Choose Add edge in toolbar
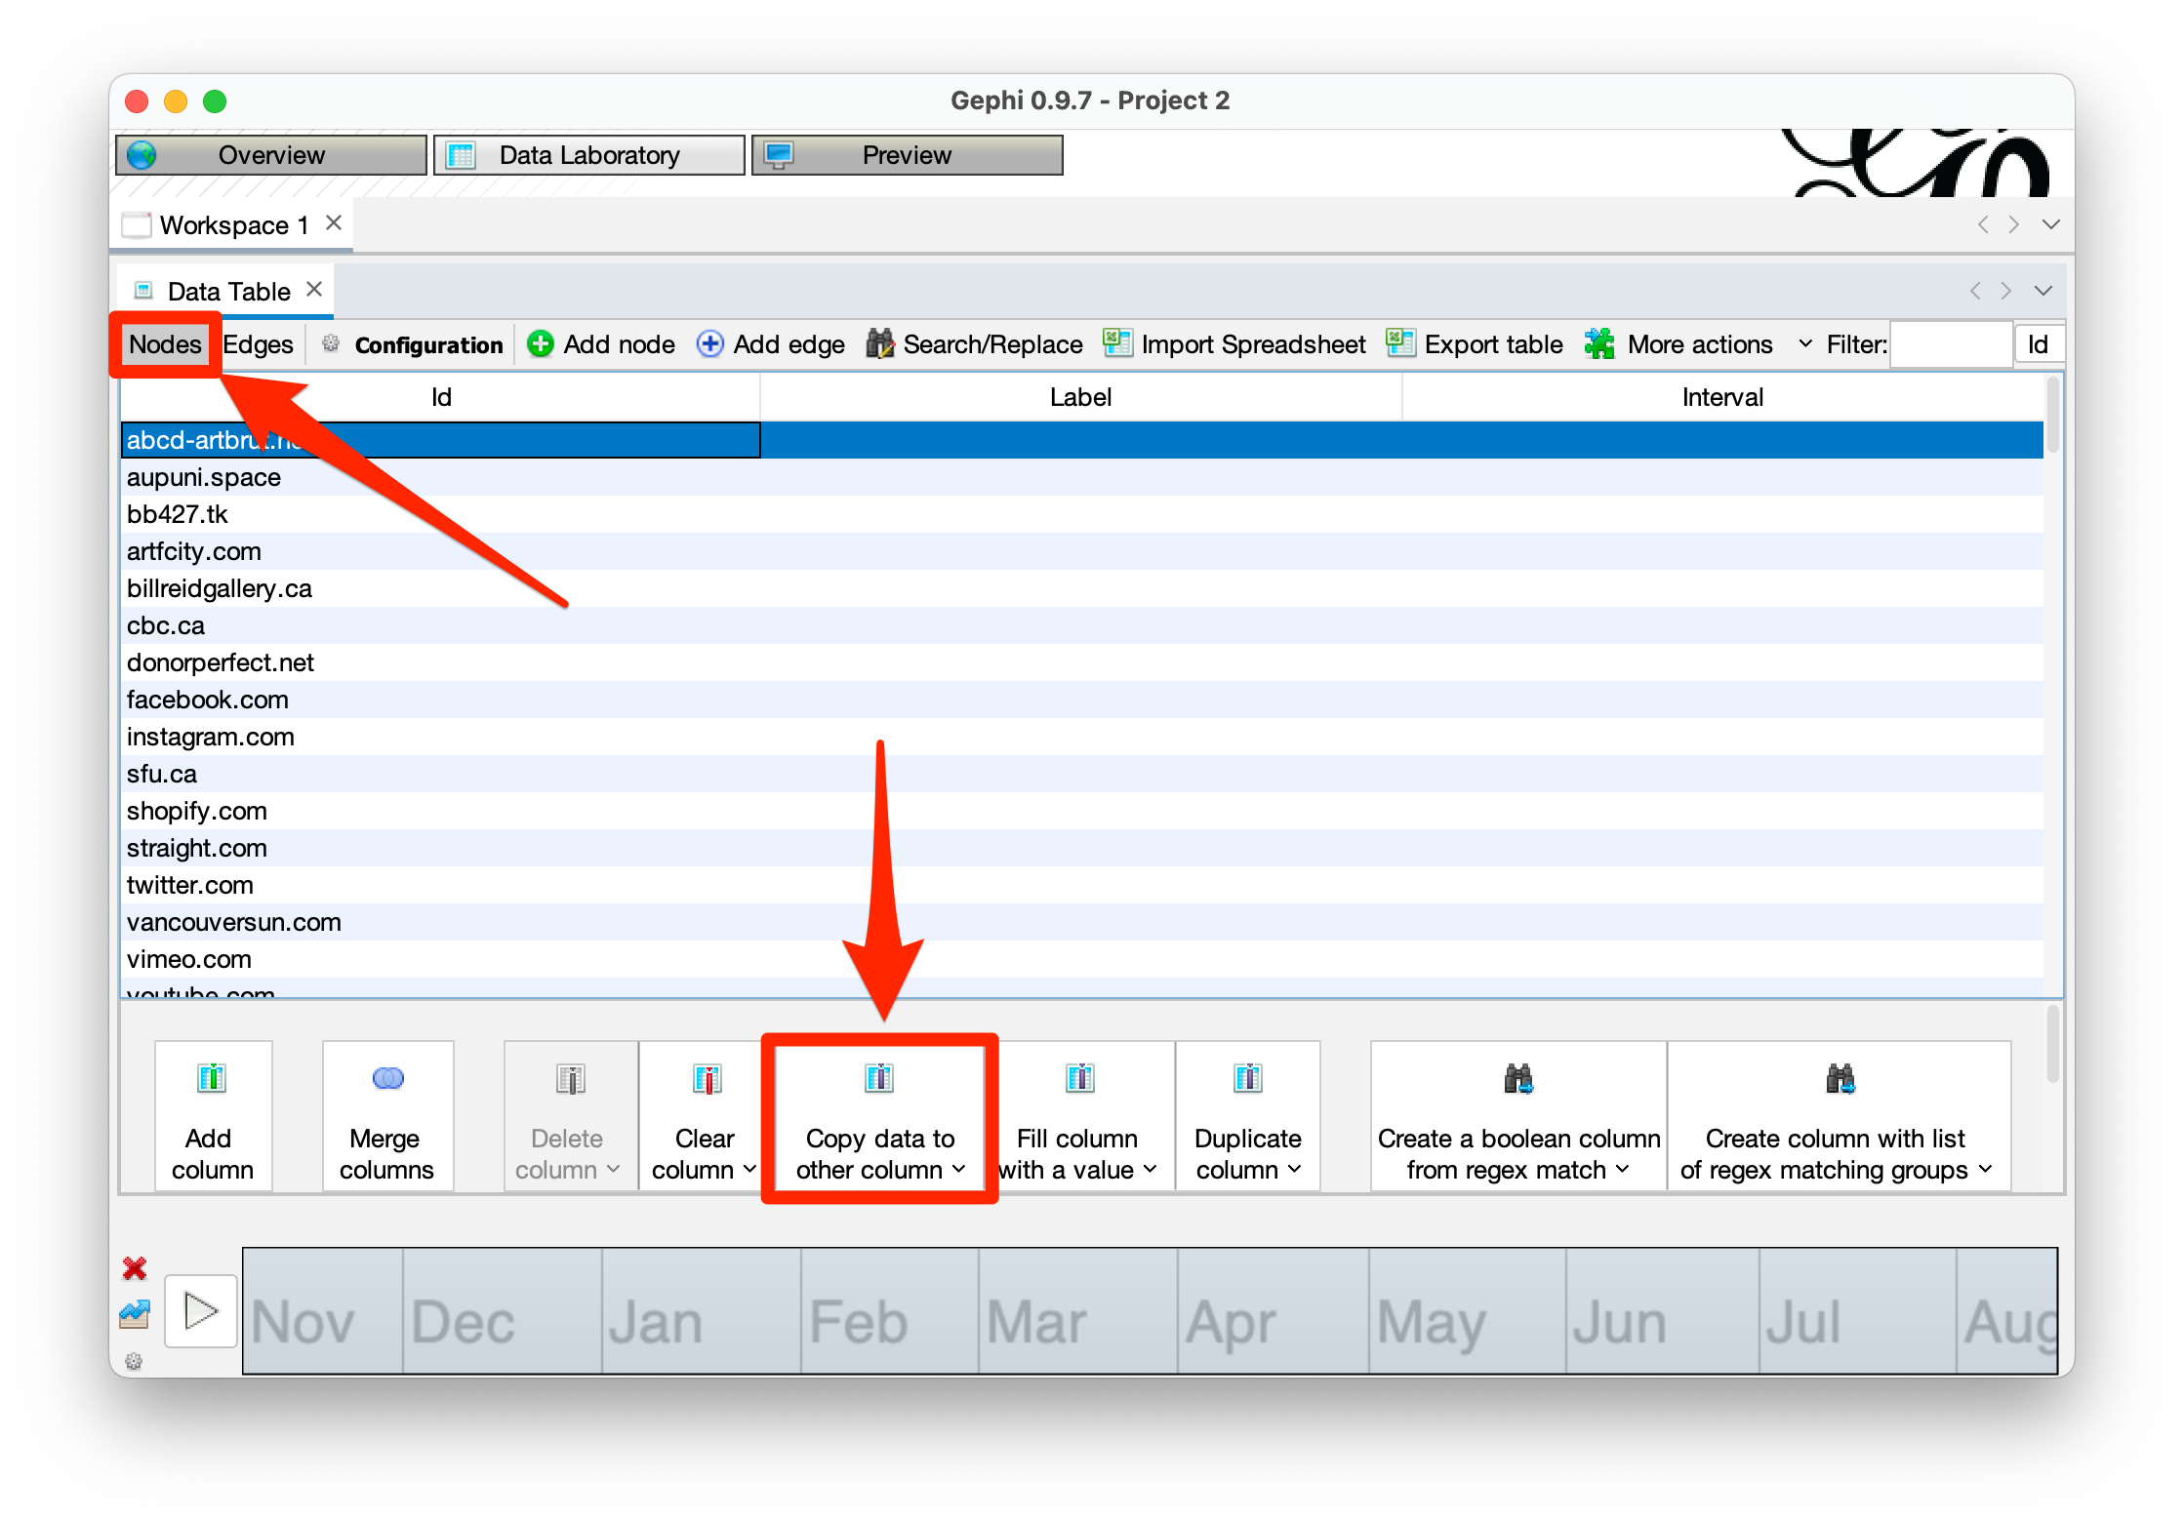The width and height of the screenshot is (2184, 1522). pos(789,344)
